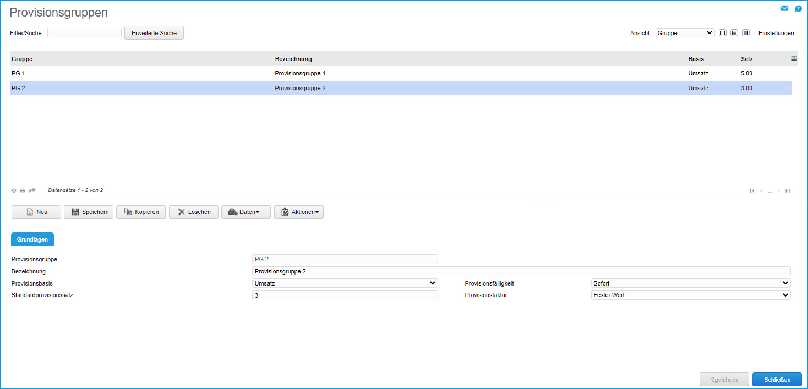This screenshot has width=808, height=389.
Task: Click the Provisionsgruppe 1 cell
Action: tap(300, 73)
